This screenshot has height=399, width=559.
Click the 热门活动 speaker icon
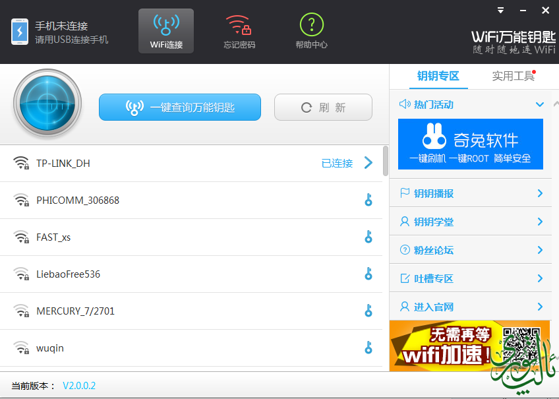405,104
